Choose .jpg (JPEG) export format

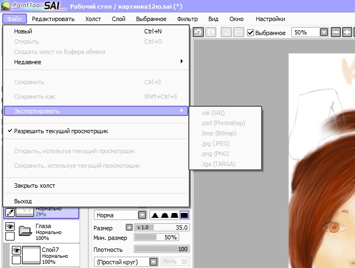225,143
